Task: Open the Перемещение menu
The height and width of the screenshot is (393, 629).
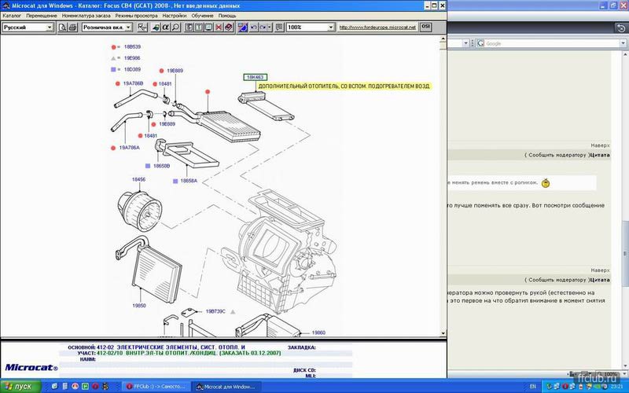Action: [x=42, y=16]
